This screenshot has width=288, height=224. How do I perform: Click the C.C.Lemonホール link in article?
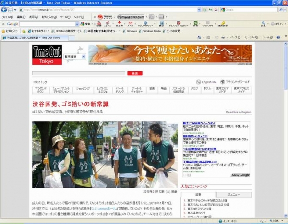(104, 209)
